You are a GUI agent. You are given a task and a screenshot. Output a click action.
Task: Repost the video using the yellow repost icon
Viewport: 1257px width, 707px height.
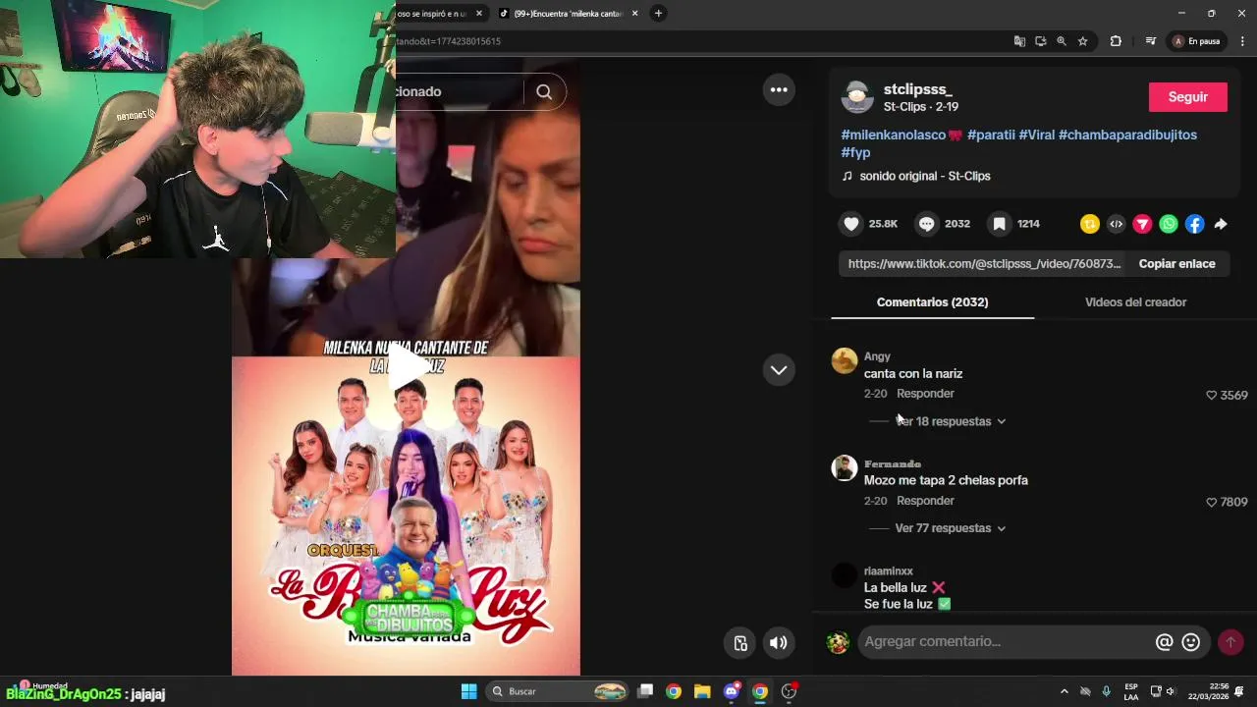coord(1089,224)
